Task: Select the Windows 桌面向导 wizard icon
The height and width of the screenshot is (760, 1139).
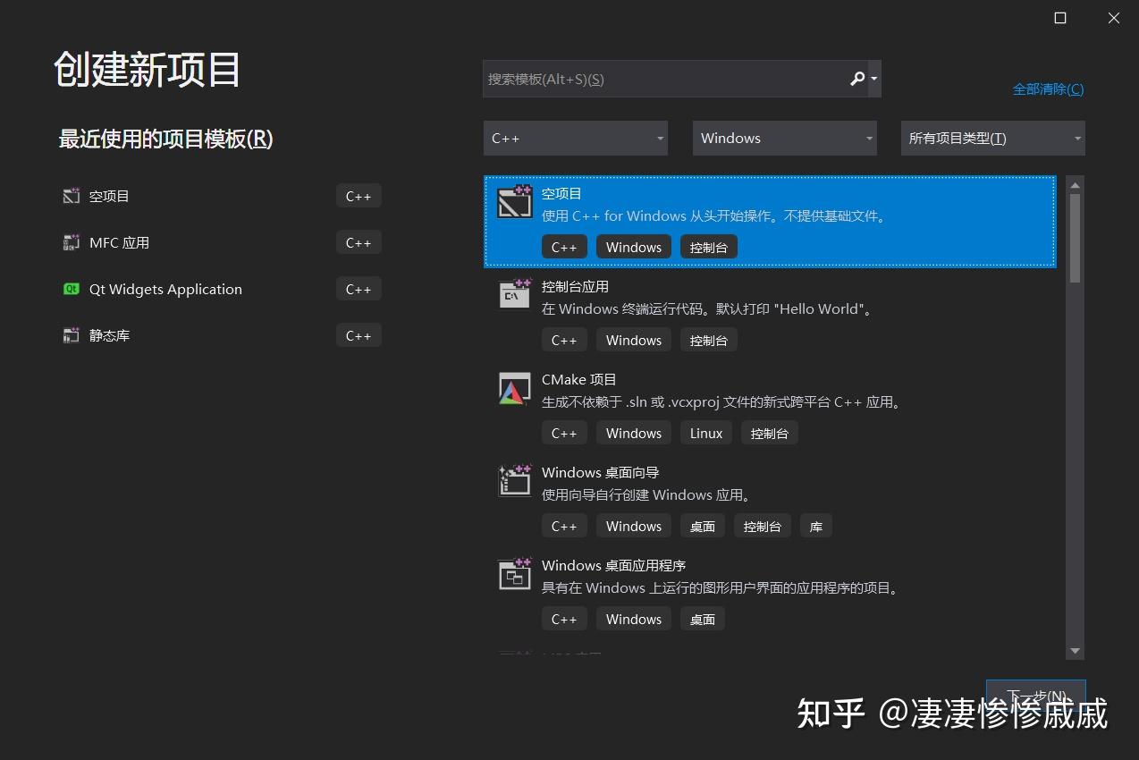Action: 514,480
